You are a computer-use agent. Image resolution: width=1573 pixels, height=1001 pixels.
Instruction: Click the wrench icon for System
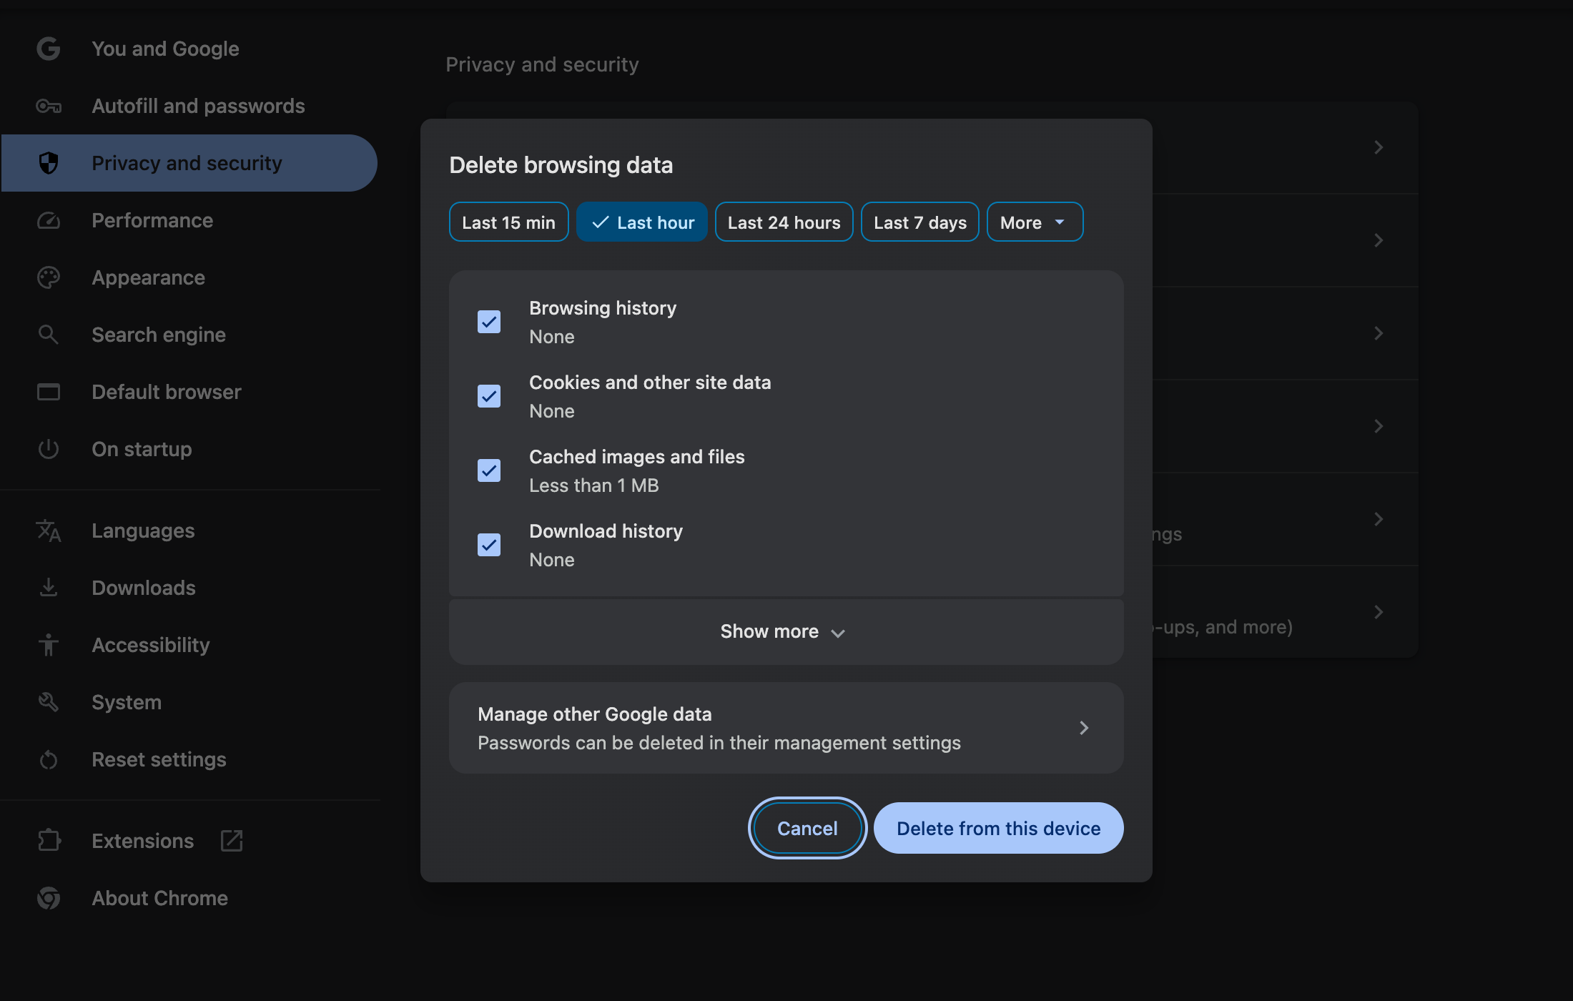49,702
